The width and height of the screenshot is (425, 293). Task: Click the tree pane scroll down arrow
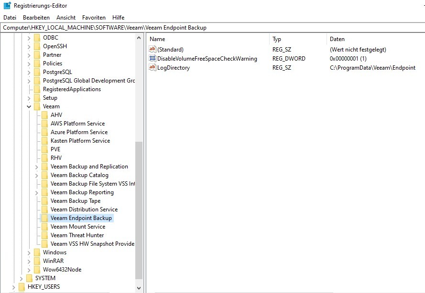139,288
